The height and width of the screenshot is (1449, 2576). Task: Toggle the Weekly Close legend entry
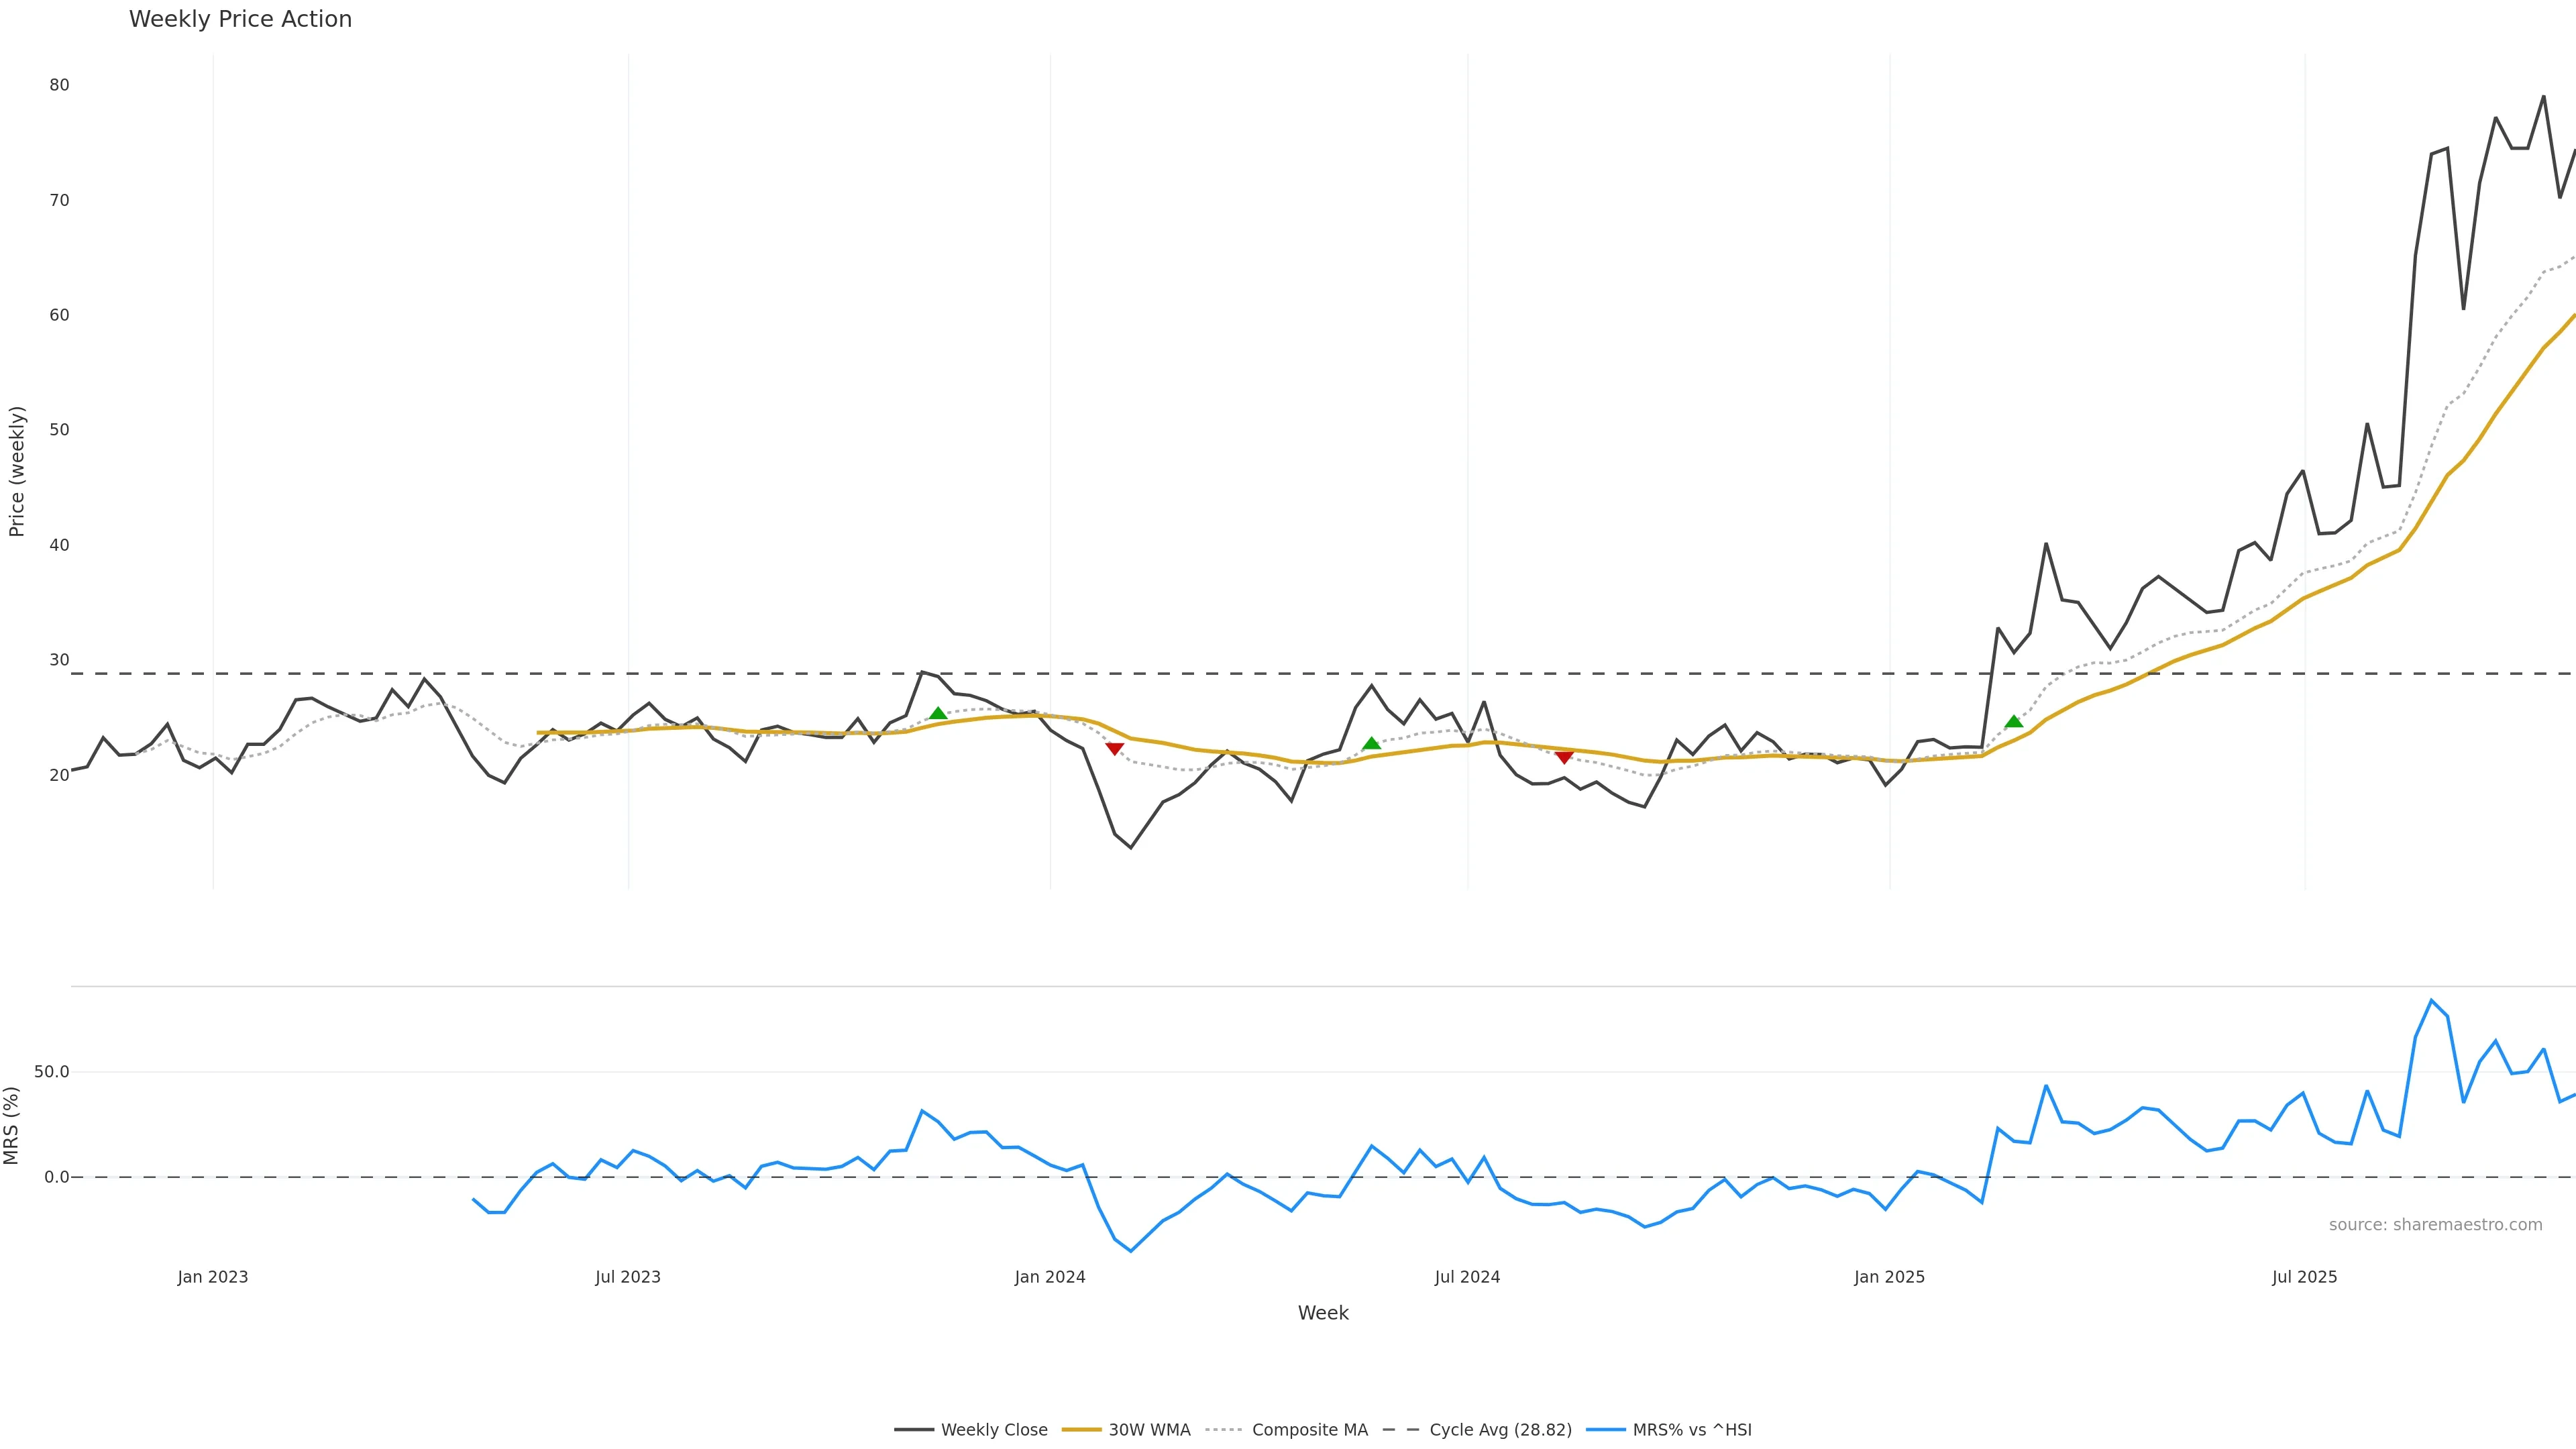(993, 1430)
